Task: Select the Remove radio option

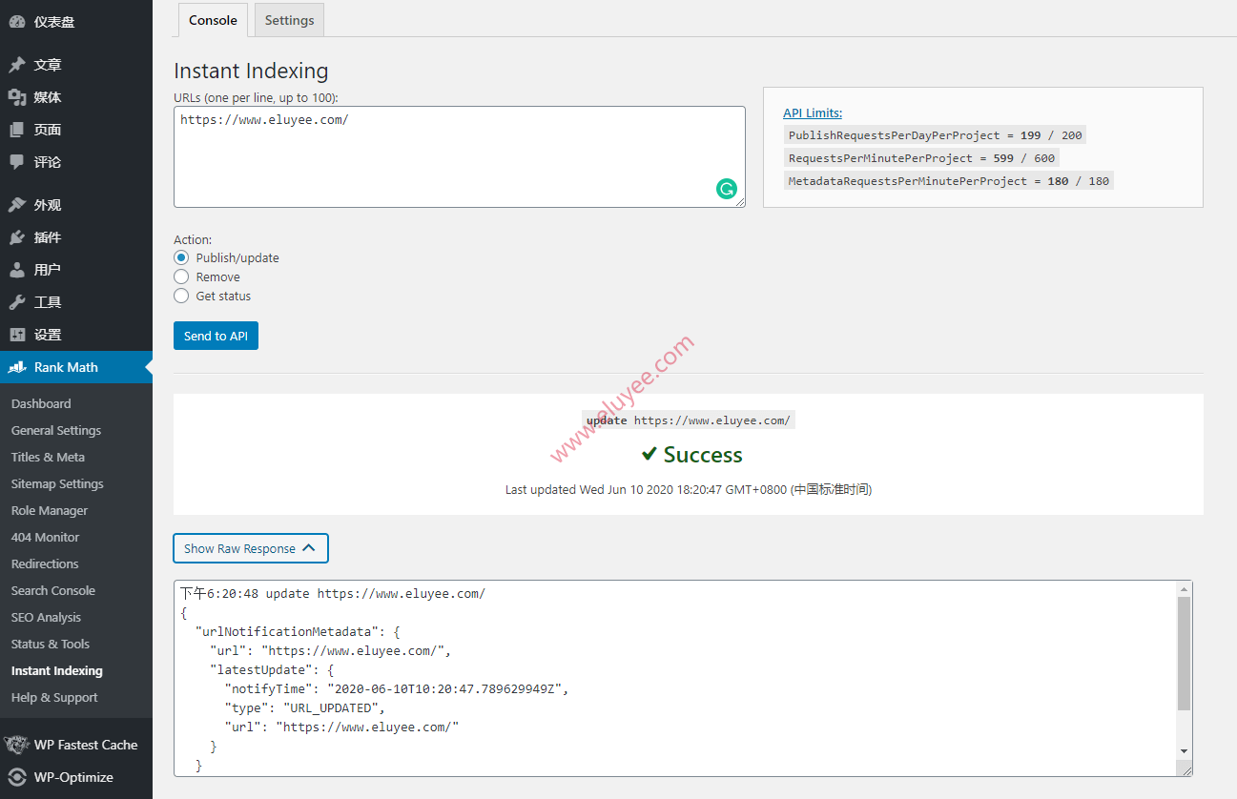Action: click(x=181, y=277)
